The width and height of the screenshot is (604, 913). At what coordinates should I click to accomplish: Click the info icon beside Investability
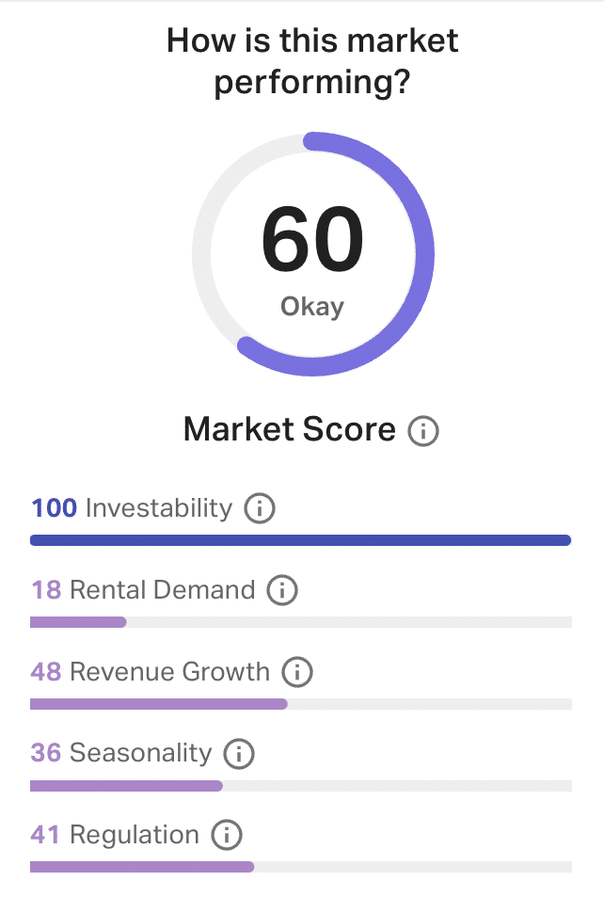click(260, 509)
